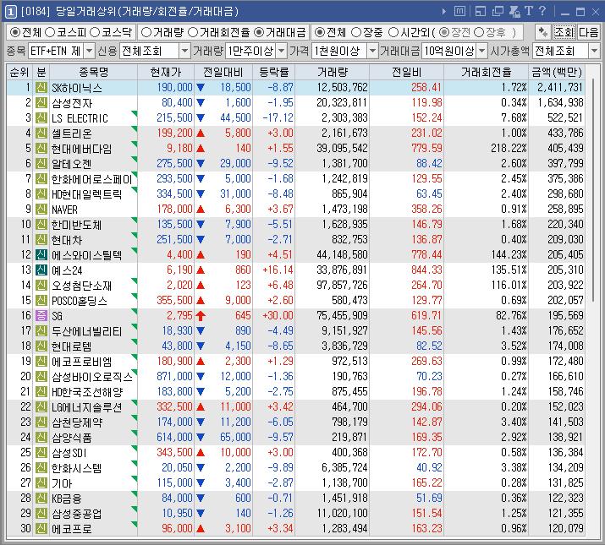
Task: Click the purple 증 badge for SG
Action: point(41,316)
